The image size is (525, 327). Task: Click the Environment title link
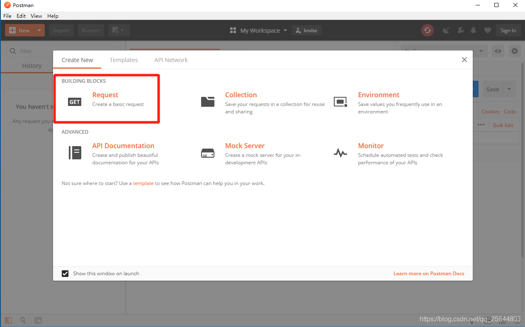[379, 95]
